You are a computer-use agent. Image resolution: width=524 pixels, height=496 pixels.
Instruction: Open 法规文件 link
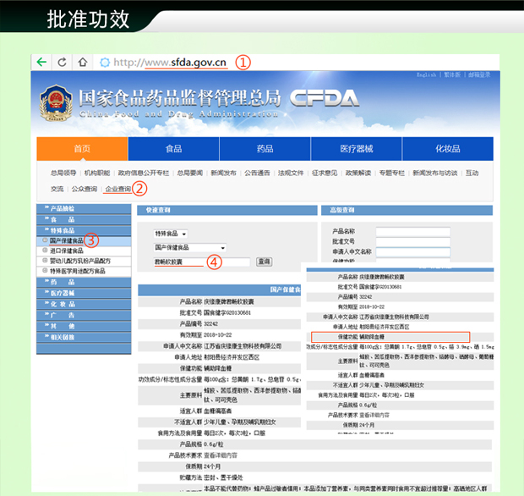pyautogui.click(x=291, y=173)
